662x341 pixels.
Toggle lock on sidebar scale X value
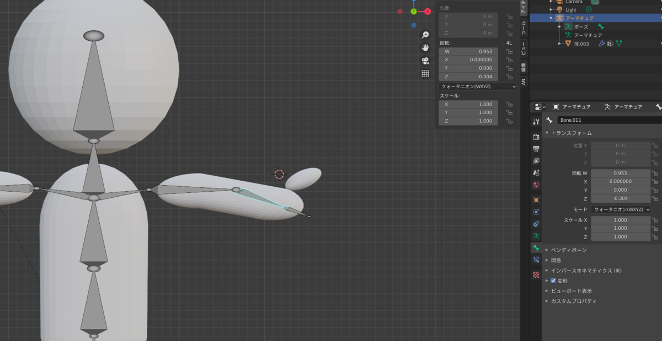pos(510,104)
